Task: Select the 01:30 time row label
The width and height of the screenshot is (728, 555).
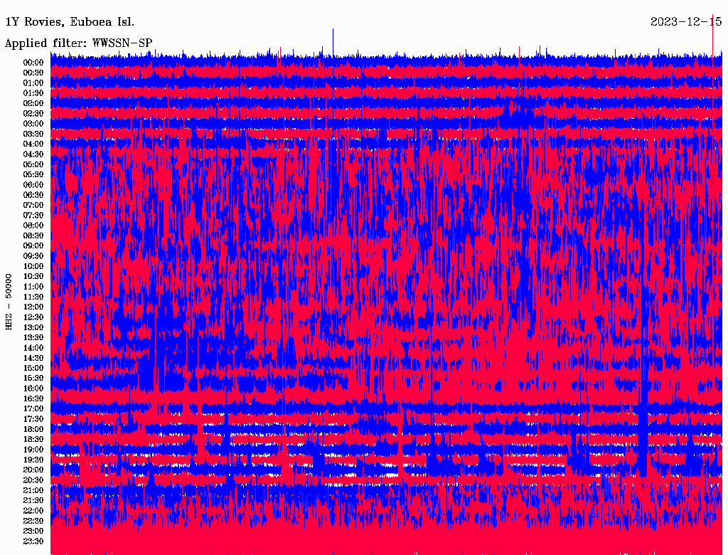Action: pyautogui.click(x=33, y=93)
